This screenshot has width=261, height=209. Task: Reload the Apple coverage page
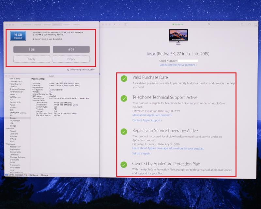pyautogui.click(x=209, y=24)
